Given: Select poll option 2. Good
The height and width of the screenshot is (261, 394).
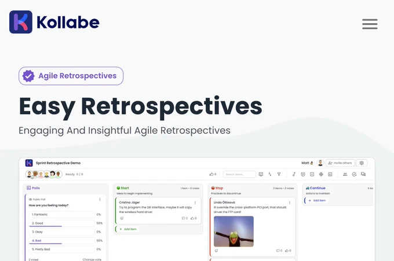Looking at the screenshot, I should 62,223.
